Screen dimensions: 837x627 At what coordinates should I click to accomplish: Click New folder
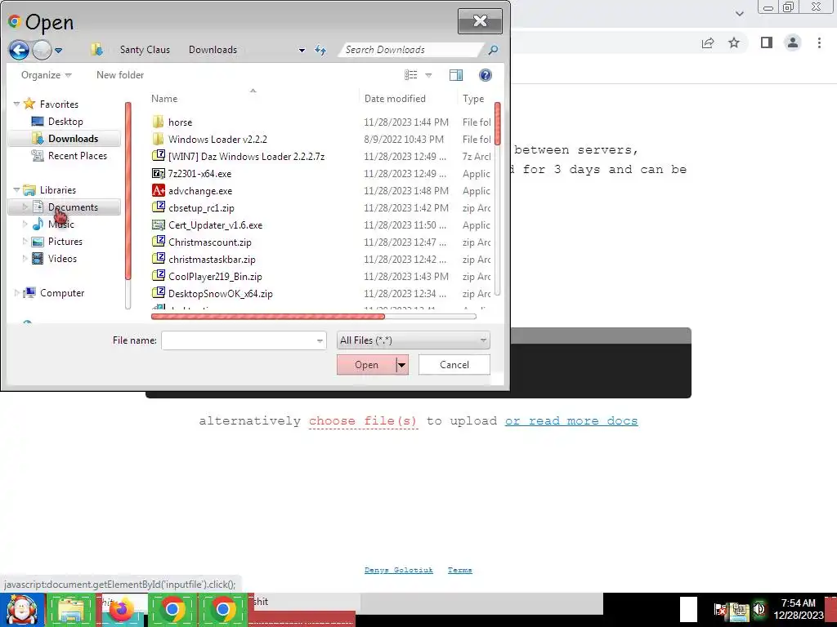[x=120, y=75]
